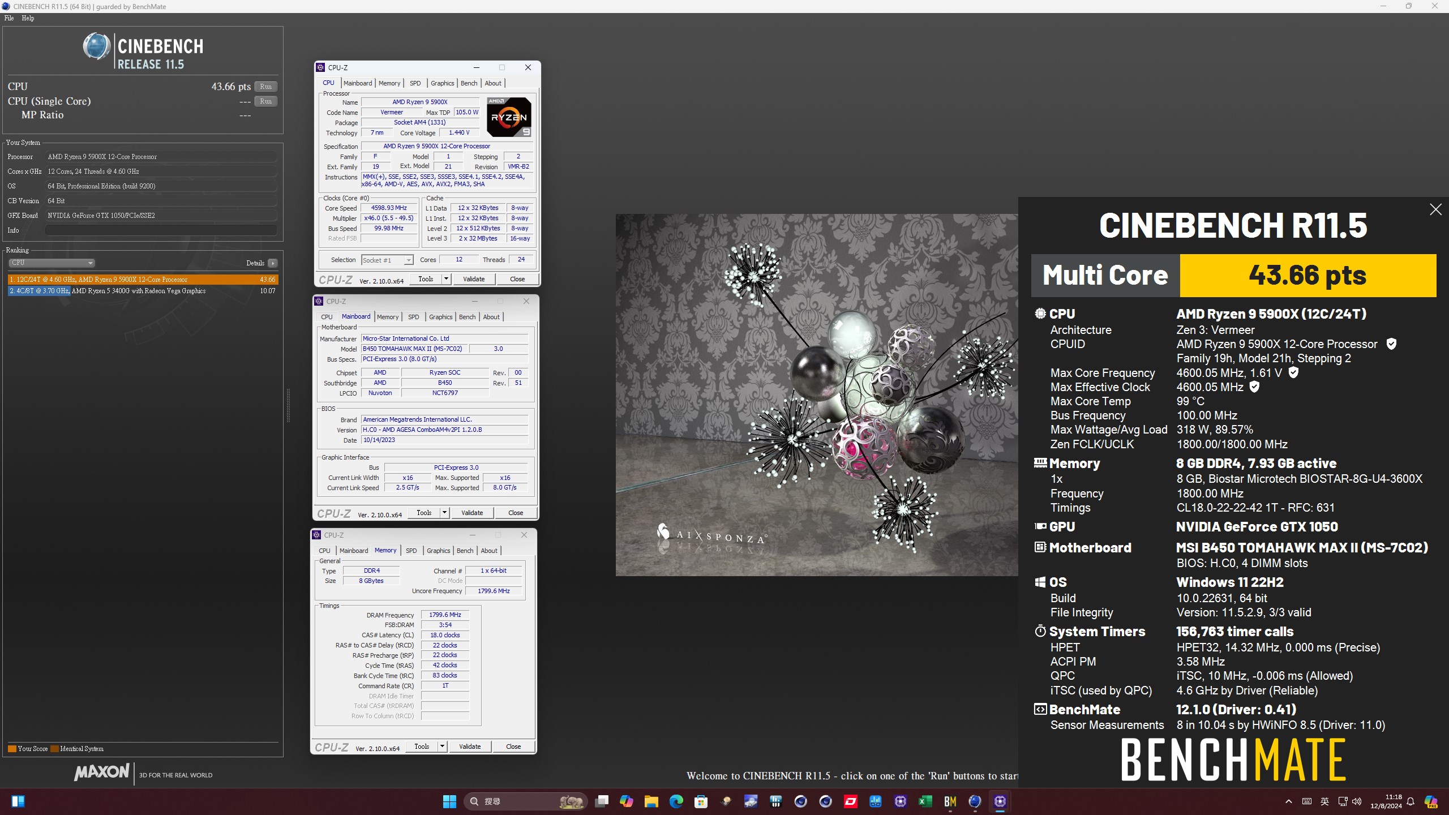Expand Tools arrow in the top CPU-Z window
The image size is (1449, 815).
pos(446,279)
